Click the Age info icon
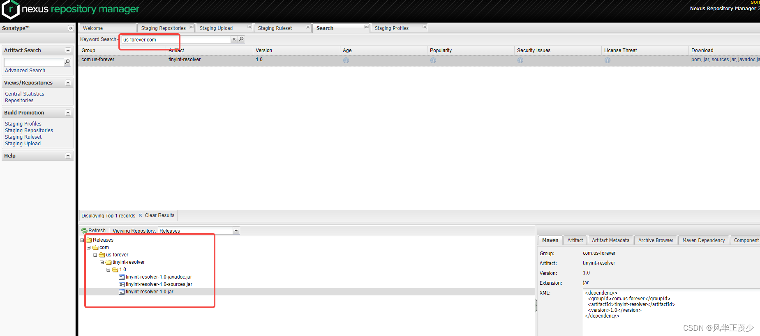 pyautogui.click(x=346, y=60)
